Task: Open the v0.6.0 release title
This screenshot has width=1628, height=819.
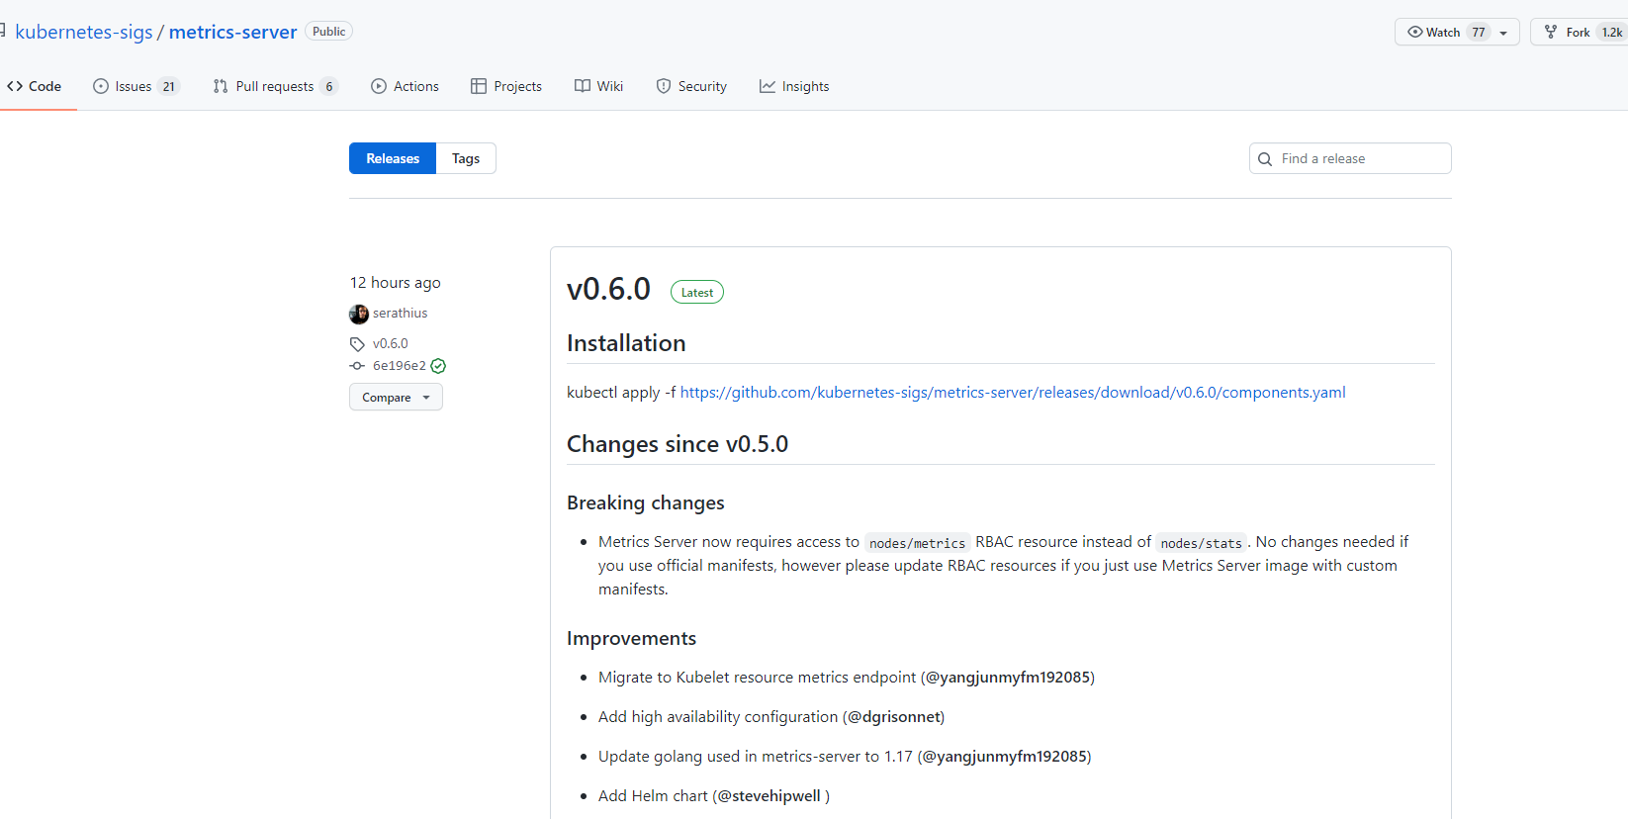Action: pos(608,289)
